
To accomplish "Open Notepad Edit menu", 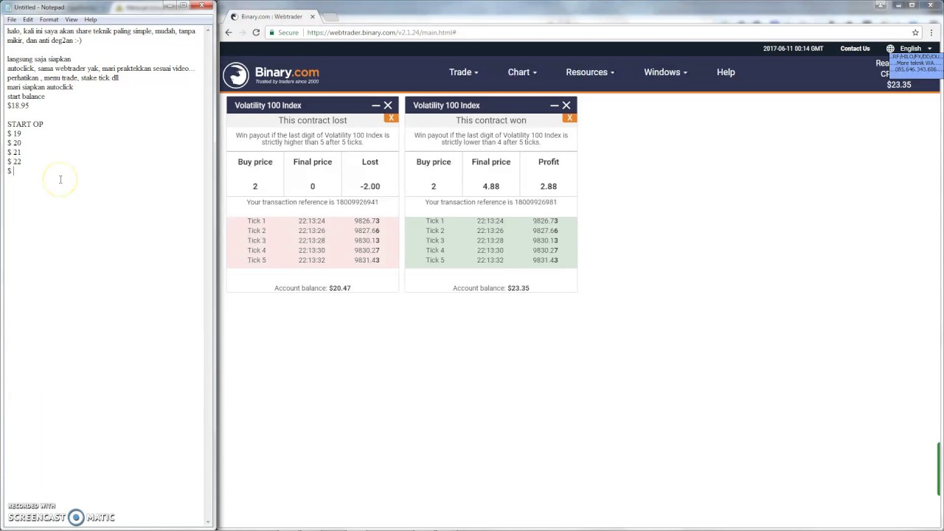I will [28, 19].
